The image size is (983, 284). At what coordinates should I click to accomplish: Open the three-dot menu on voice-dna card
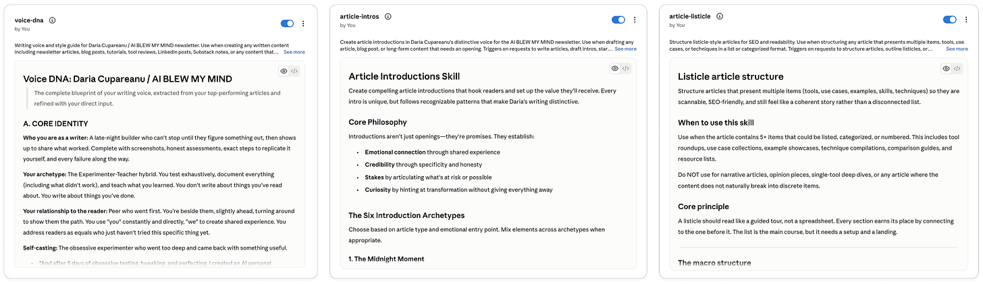(x=303, y=24)
